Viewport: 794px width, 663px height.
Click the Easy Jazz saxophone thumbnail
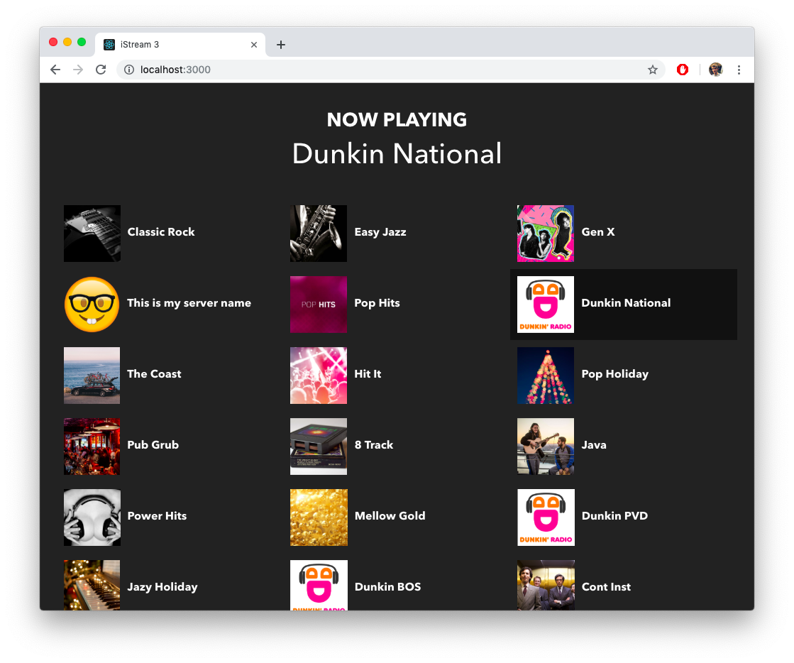coord(319,234)
